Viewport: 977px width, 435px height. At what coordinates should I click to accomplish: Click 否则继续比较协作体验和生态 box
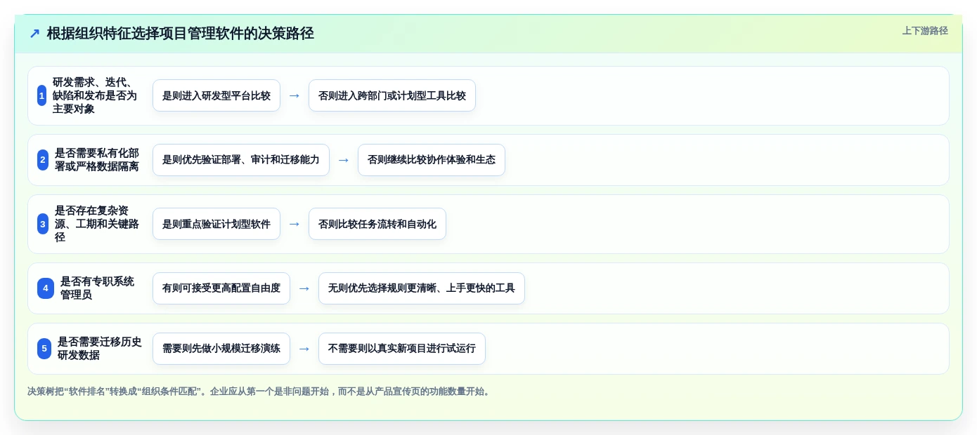point(432,160)
